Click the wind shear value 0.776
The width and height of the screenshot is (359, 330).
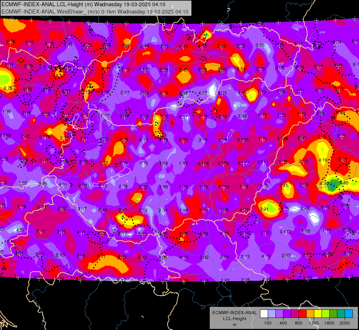[45, 137]
